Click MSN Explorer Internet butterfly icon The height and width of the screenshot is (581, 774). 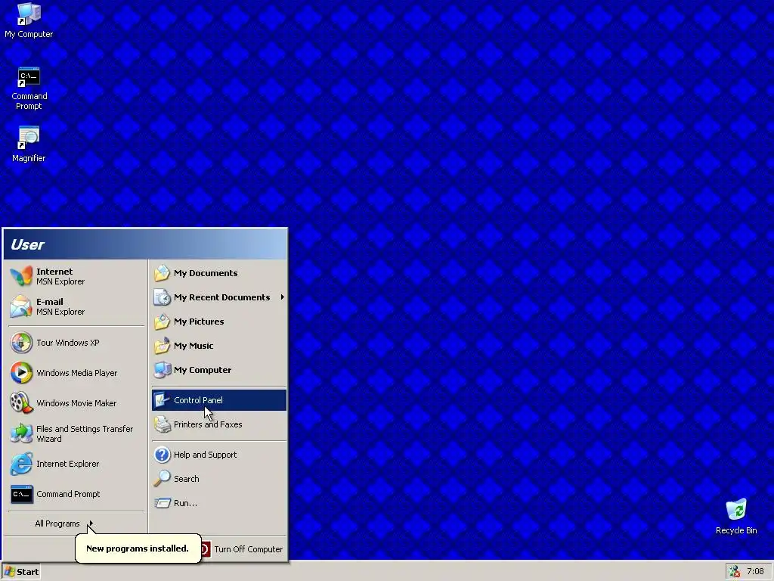pos(21,276)
